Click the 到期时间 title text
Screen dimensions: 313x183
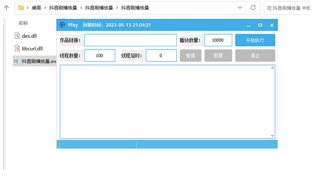117,25
